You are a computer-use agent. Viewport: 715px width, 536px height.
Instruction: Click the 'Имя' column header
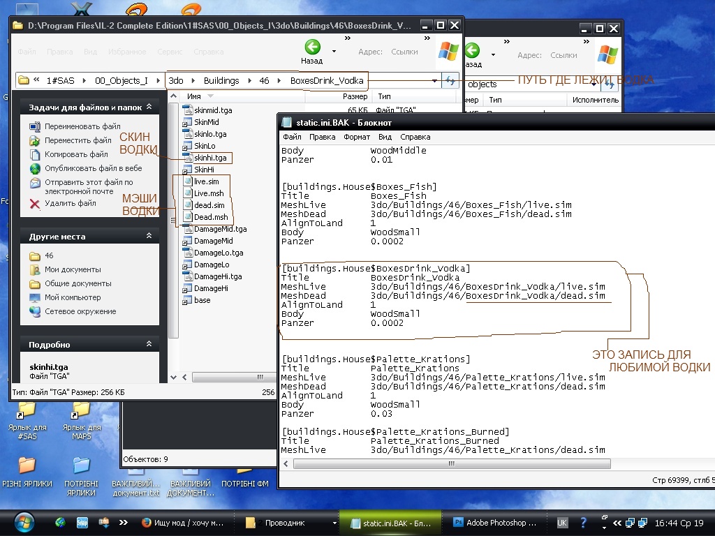click(x=195, y=96)
